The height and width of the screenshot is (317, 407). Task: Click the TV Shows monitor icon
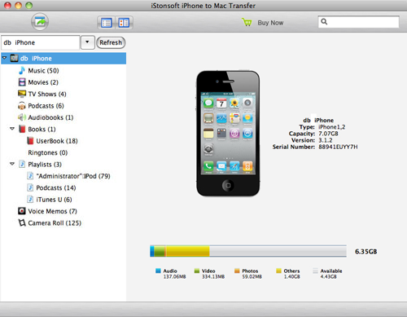22,94
